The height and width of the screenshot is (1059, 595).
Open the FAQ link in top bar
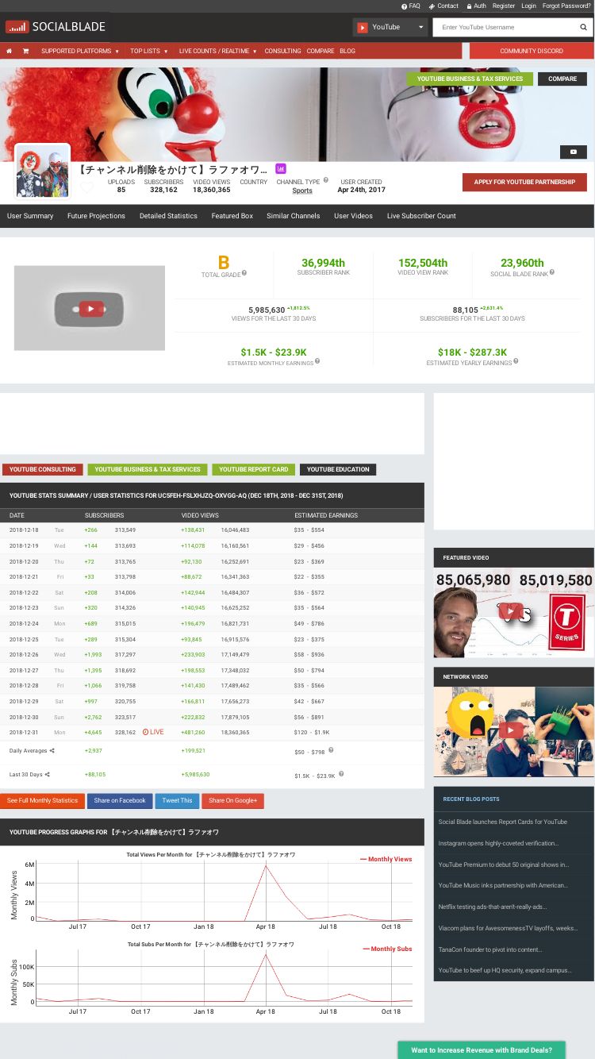[411, 6]
